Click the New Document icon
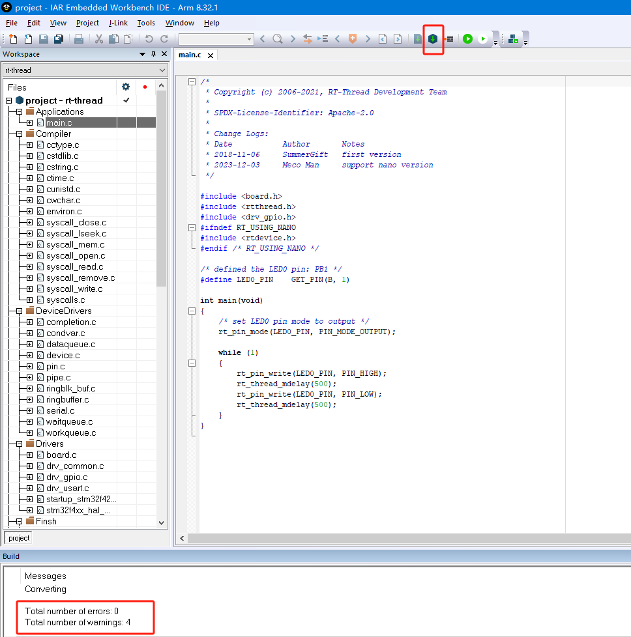 [13, 39]
